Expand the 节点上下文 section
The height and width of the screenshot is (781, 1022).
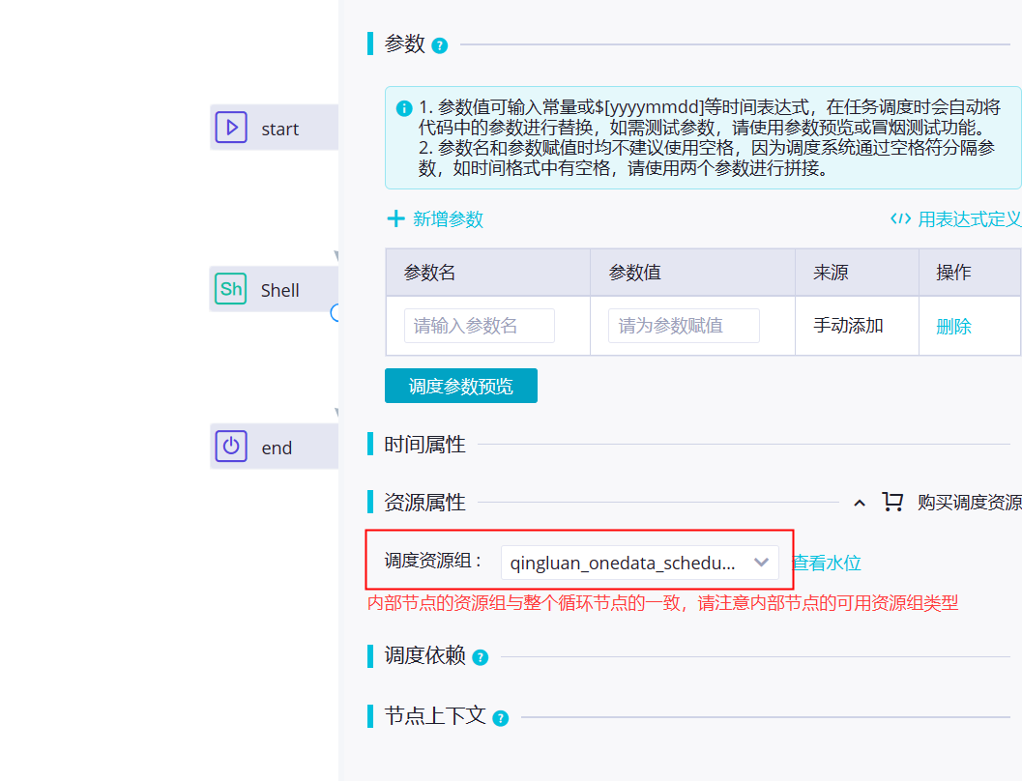[435, 716]
